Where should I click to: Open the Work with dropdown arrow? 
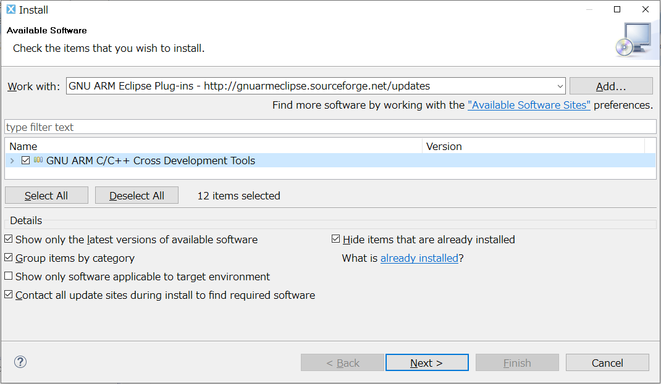(x=560, y=86)
